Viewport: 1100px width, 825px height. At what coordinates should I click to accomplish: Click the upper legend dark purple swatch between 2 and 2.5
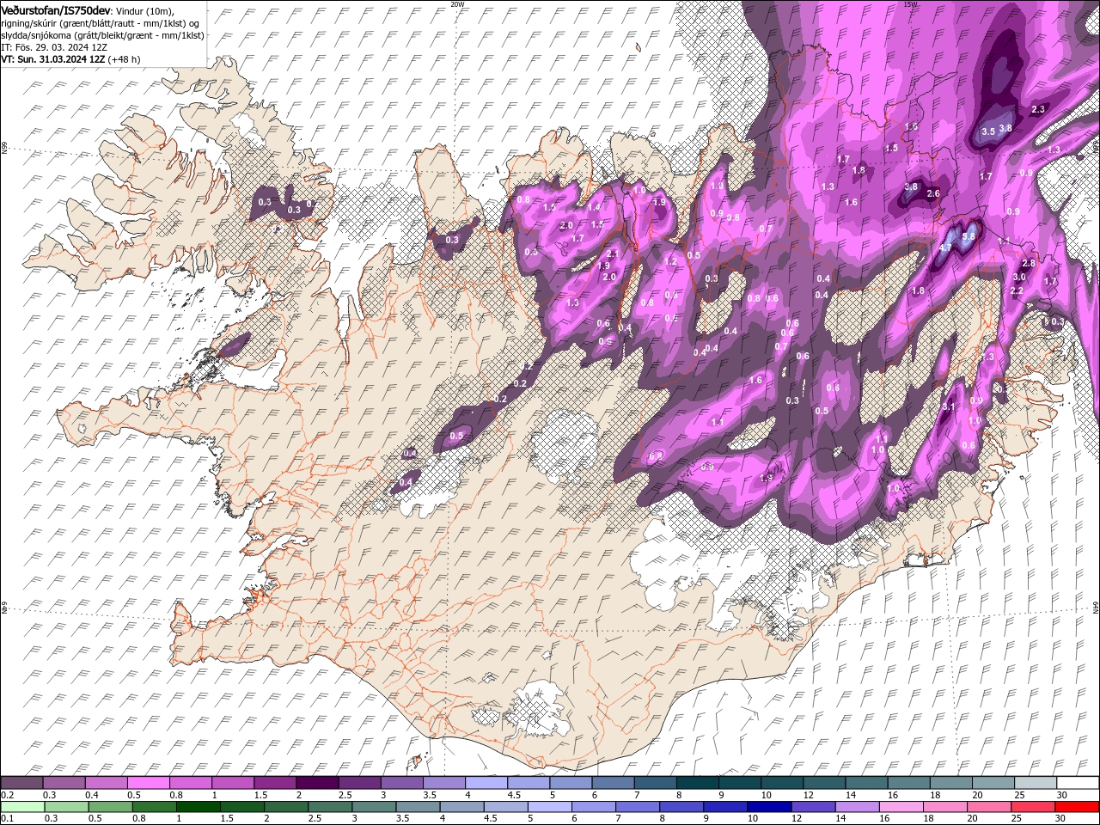pos(316,783)
